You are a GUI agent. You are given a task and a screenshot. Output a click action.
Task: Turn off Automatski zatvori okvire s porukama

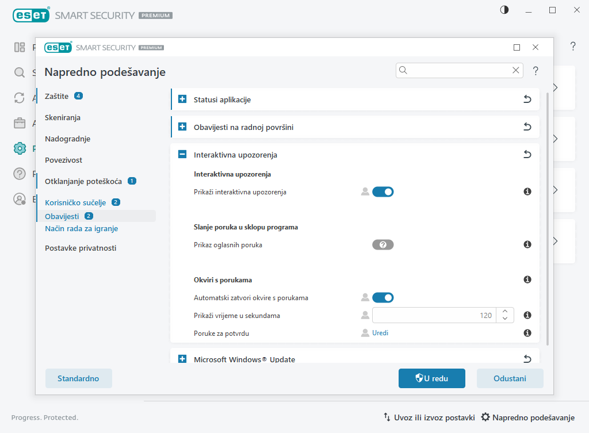coord(383,298)
